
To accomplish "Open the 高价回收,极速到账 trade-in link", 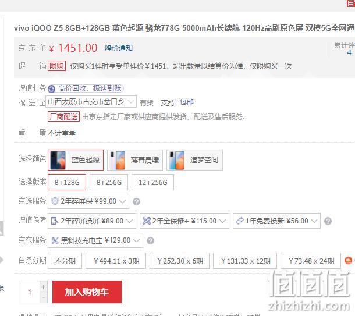I will (x=90, y=88).
